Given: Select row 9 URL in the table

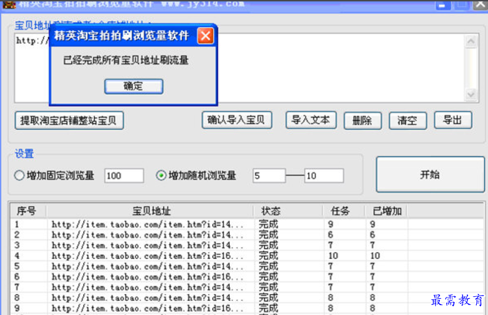Looking at the screenshot, I should click(147, 308).
